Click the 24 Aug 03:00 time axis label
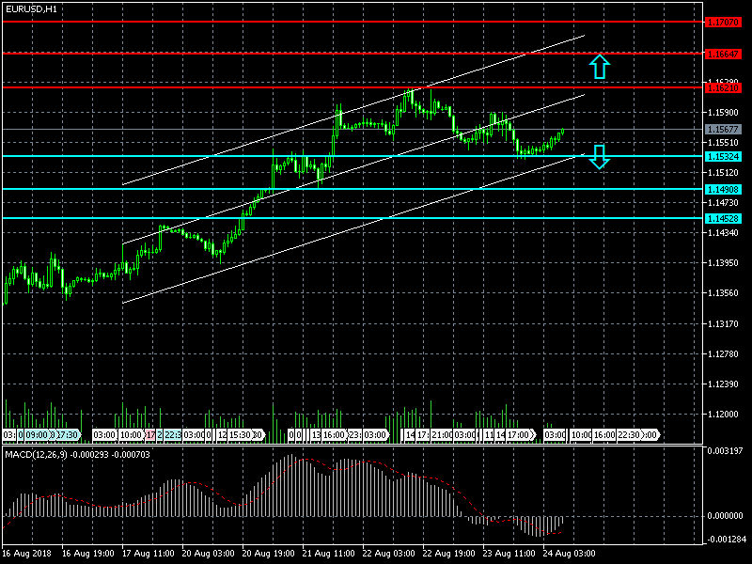The image size is (752, 564). click(x=571, y=555)
